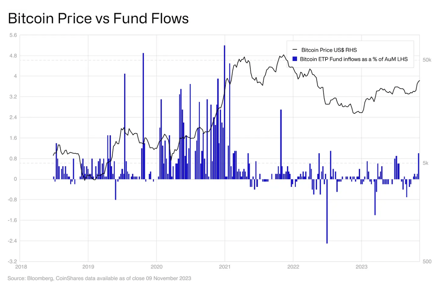Click the 5.6 label on the left axis
Screen dimensions: 445x290
point(13,35)
